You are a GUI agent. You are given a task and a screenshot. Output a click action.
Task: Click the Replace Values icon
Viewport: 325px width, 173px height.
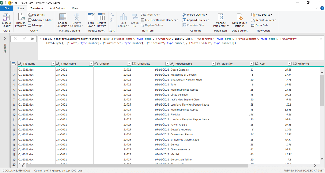[152, 25]
